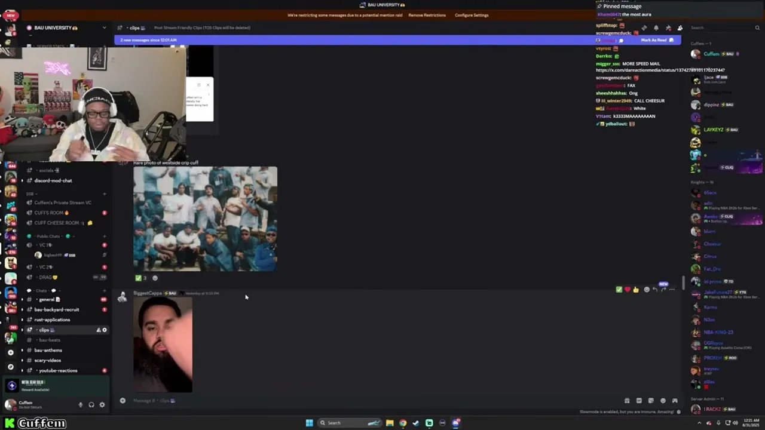Click in the Discord Search field

point(724,28)
